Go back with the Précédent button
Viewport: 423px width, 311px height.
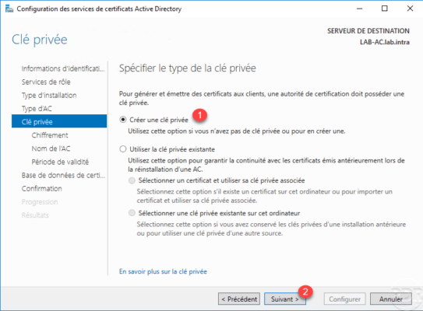239,299
